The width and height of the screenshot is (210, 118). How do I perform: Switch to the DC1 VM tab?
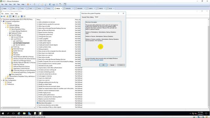pos(14,9)
